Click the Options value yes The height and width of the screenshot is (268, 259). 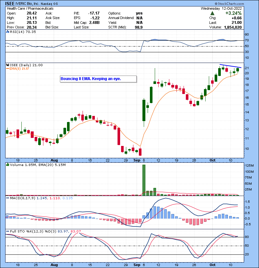(x=139, y=13)
